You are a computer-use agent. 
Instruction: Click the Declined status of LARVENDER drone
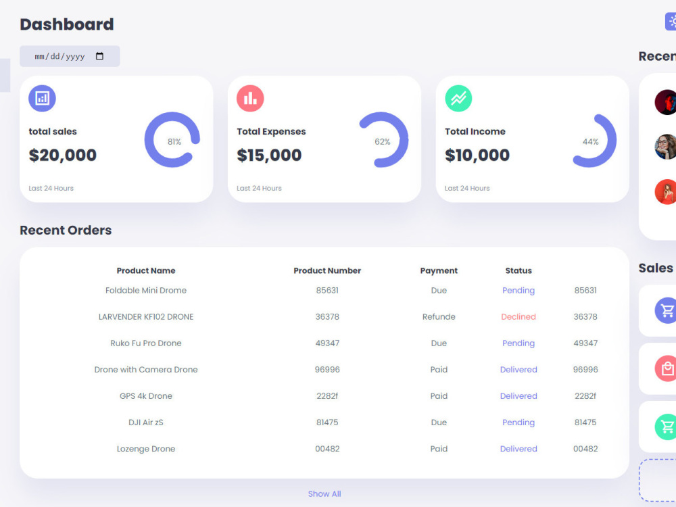click(518, 316)
